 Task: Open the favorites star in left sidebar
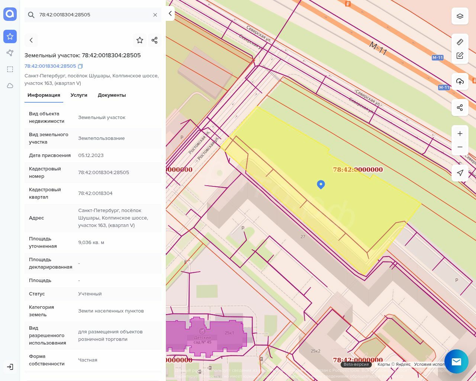(x=10, y=36)
